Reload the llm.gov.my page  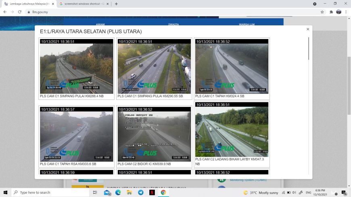click(x=20, y=12)
